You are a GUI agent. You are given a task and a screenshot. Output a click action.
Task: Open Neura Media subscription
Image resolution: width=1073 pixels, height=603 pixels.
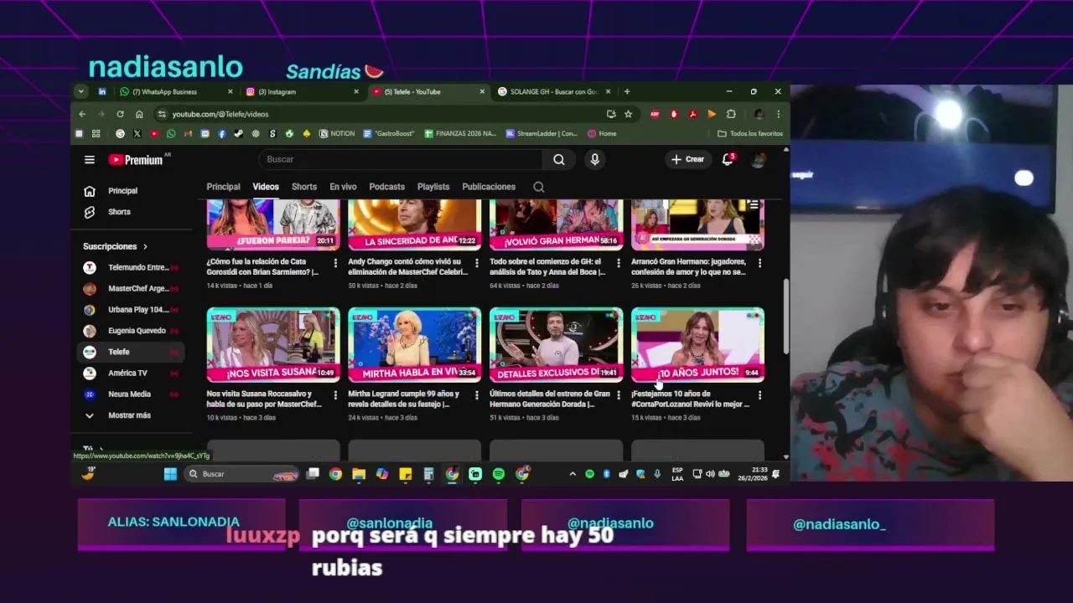[x=130, y=394]
